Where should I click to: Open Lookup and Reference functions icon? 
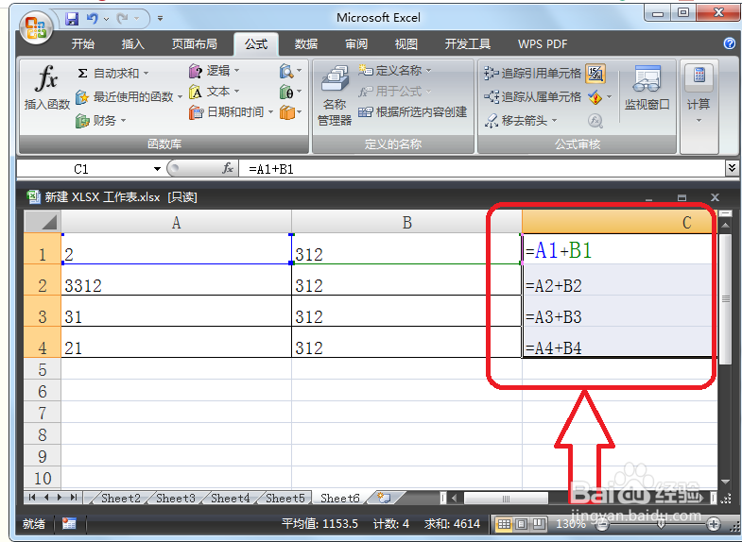[285, 72]
